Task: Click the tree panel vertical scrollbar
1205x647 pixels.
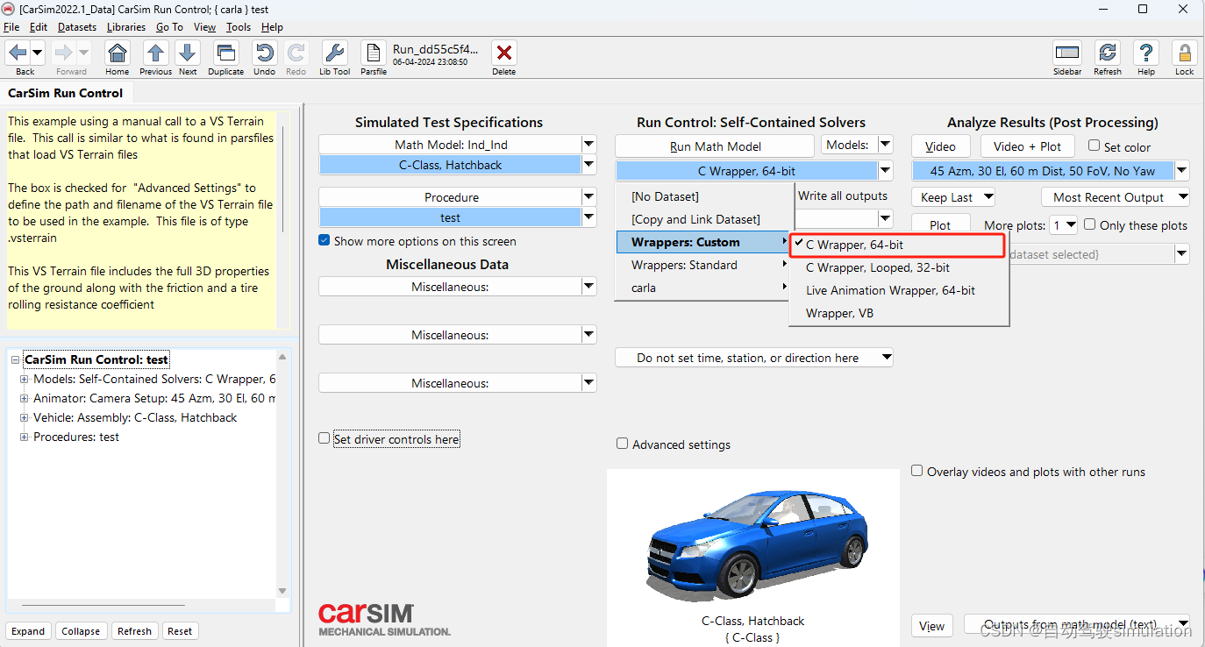Action: (282, 473)
